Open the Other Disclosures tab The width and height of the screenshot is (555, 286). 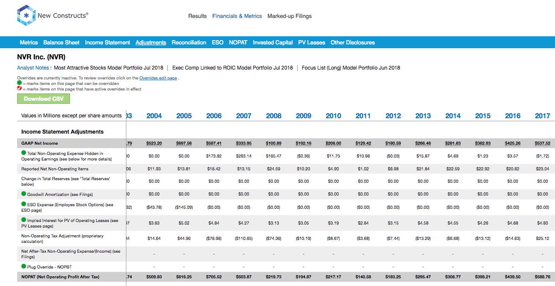click(x=353, y=43)
